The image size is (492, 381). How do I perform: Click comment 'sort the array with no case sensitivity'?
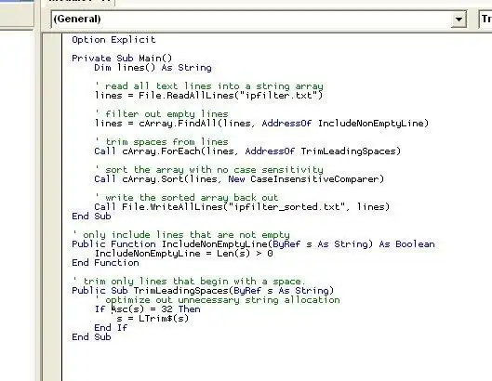click(209, 170)
